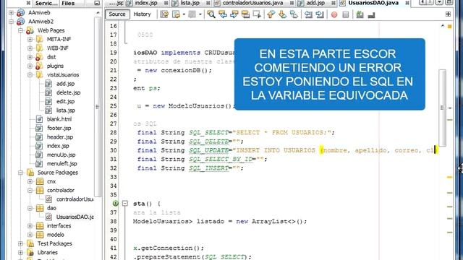Expand the modelo package
463x260 pixels.
click(x=30, y=235)
